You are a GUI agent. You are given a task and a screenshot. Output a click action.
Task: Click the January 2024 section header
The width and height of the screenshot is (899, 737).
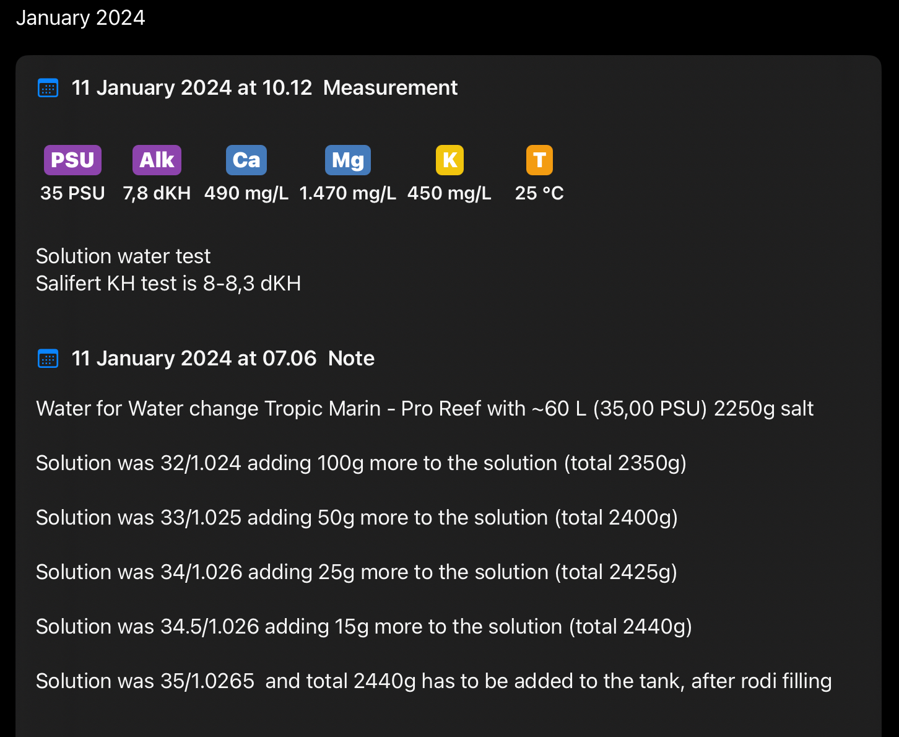(x=80, y=18)
